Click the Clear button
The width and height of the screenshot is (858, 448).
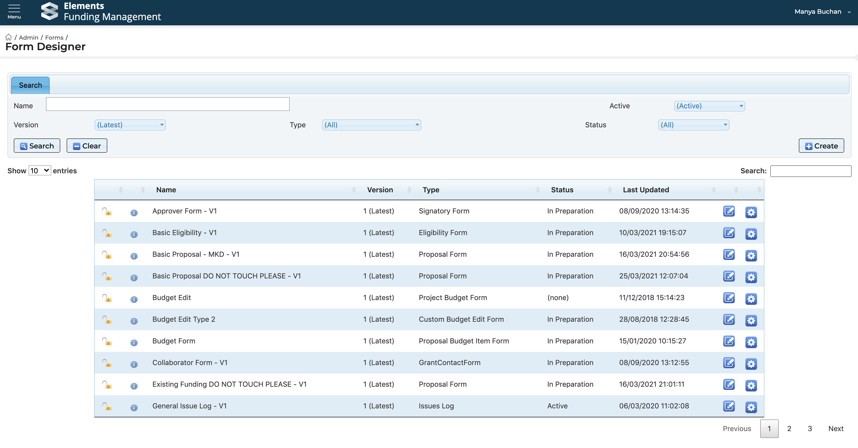click(87, 146)
